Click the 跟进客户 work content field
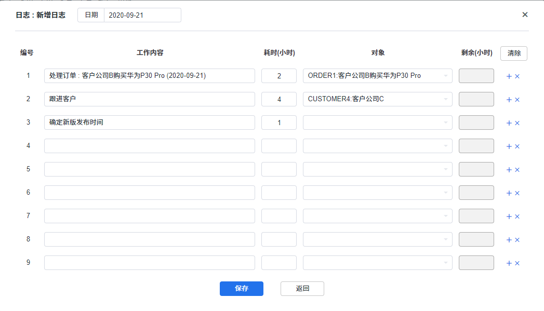The width and height of the screenshot is (544, 311). (x=149, y=99)
